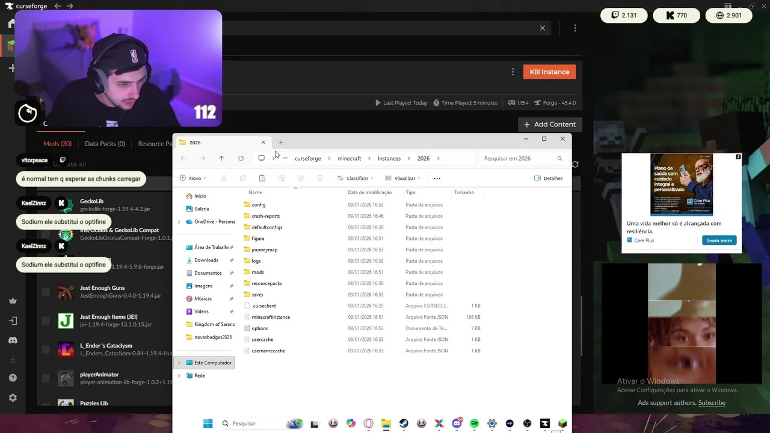The width and height of the screenshot is (770, 433).
Task: Click Learn more on Care Plus ad
Action: (719, 241)
